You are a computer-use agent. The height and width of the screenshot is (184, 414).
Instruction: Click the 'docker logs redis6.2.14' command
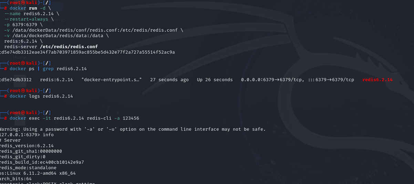tap(41, 96)
